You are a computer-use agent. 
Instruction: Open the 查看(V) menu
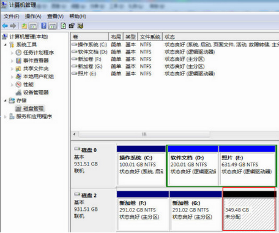pos(55,17)
